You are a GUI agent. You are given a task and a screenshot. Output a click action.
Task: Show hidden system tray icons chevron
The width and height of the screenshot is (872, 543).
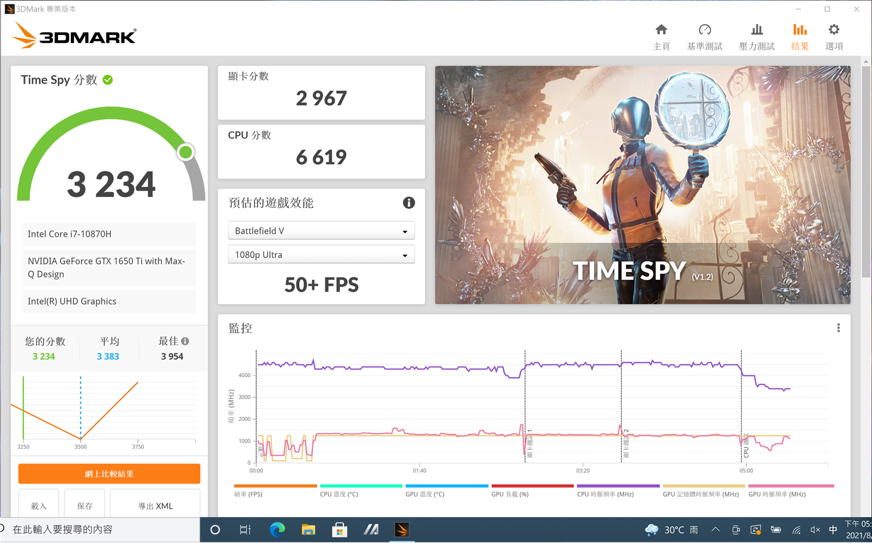pyautogui.click(x=716, y=529)
